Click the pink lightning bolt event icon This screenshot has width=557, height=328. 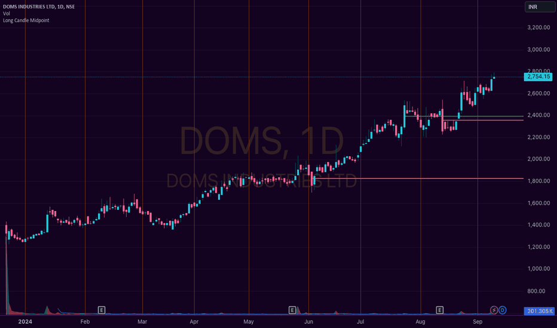click(494, 310)
